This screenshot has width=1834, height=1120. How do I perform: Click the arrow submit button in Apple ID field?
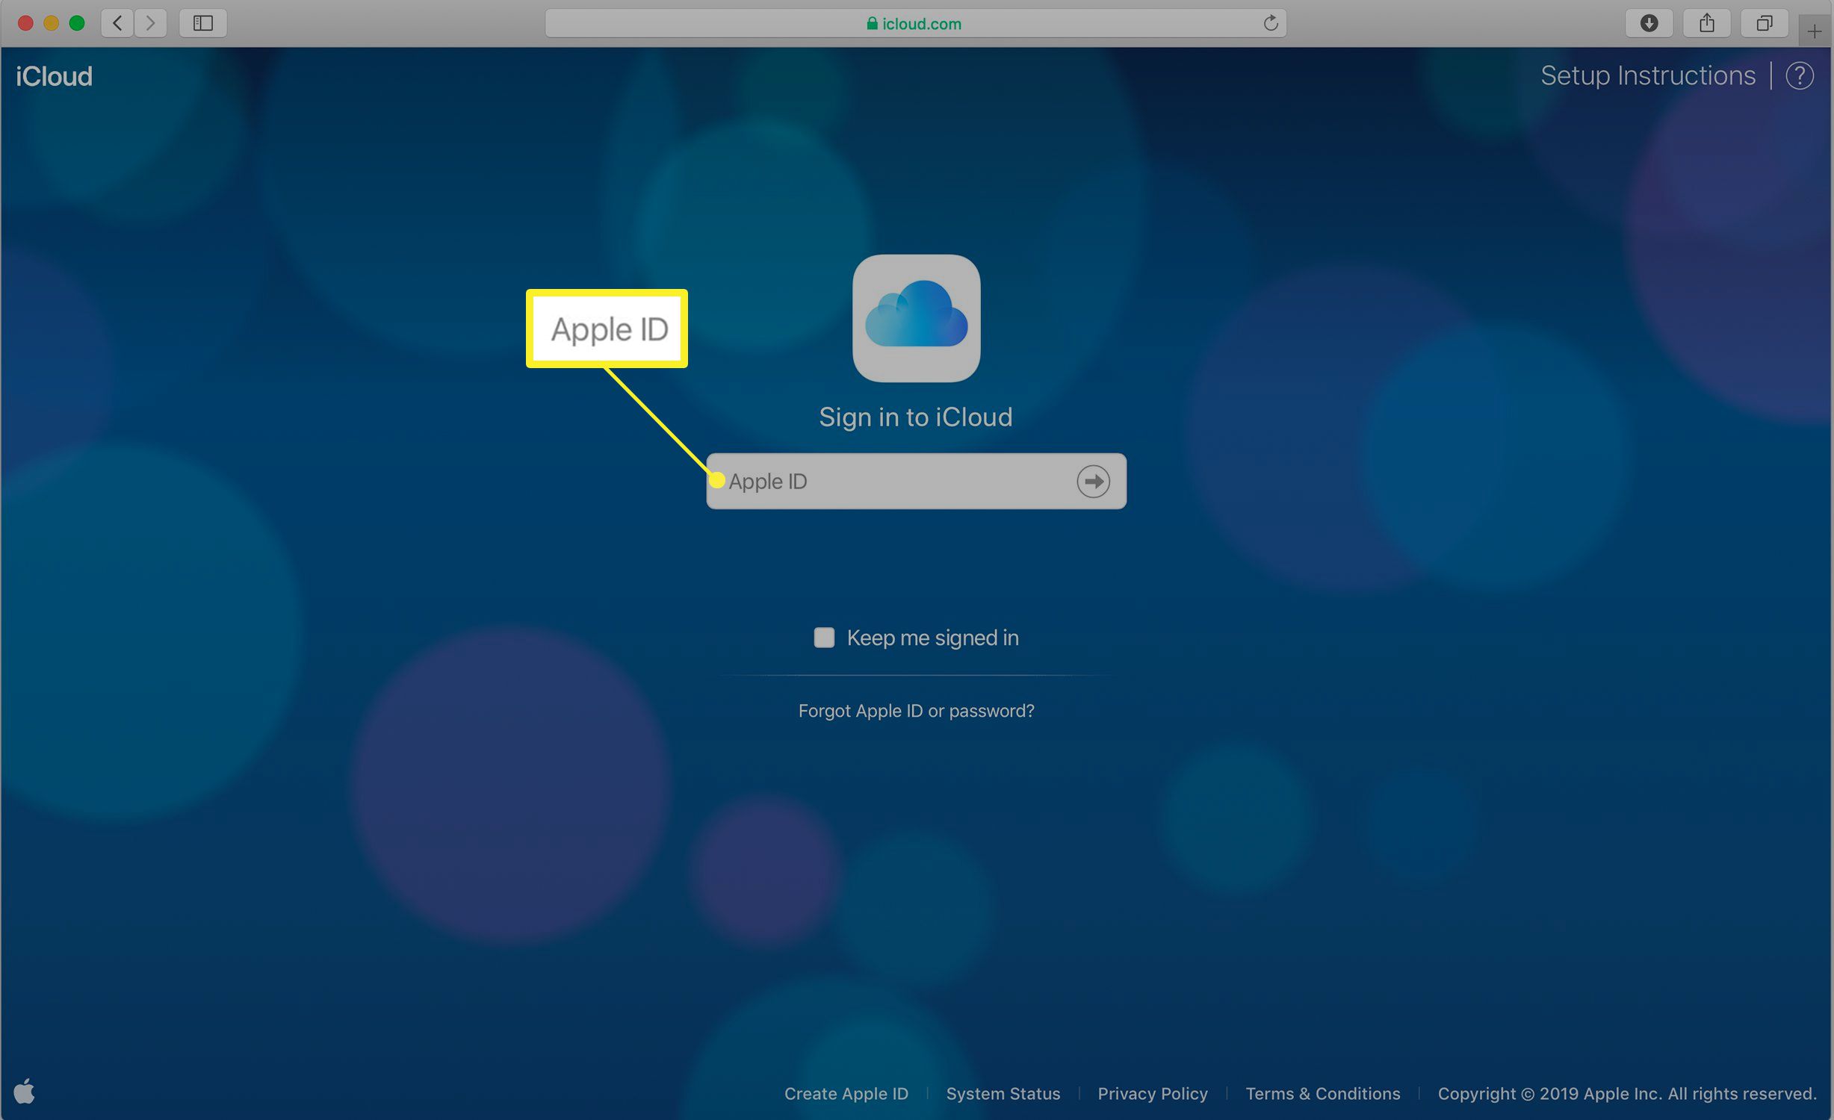click(x=1095, y=481)
